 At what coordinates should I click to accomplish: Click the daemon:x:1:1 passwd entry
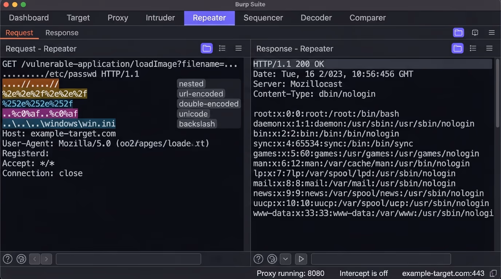[364, 124]
